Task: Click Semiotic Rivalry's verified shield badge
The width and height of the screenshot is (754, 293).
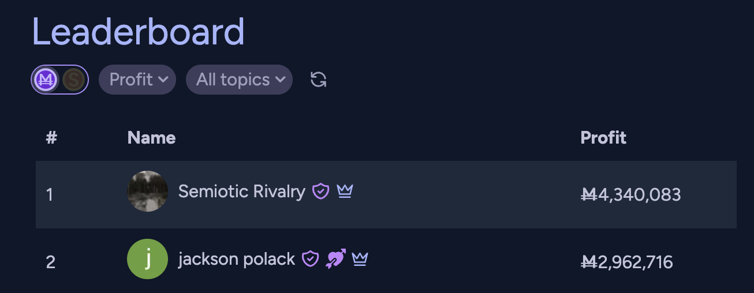Action: [x=320, y=191]
